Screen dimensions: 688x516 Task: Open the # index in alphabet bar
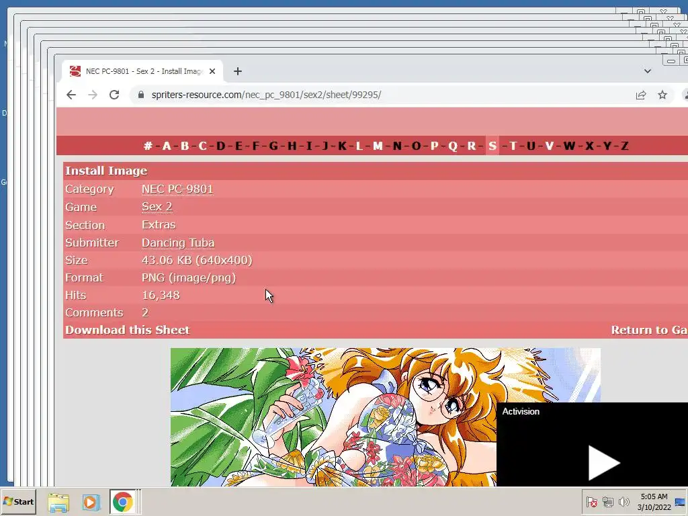click(x=148, y=146)
